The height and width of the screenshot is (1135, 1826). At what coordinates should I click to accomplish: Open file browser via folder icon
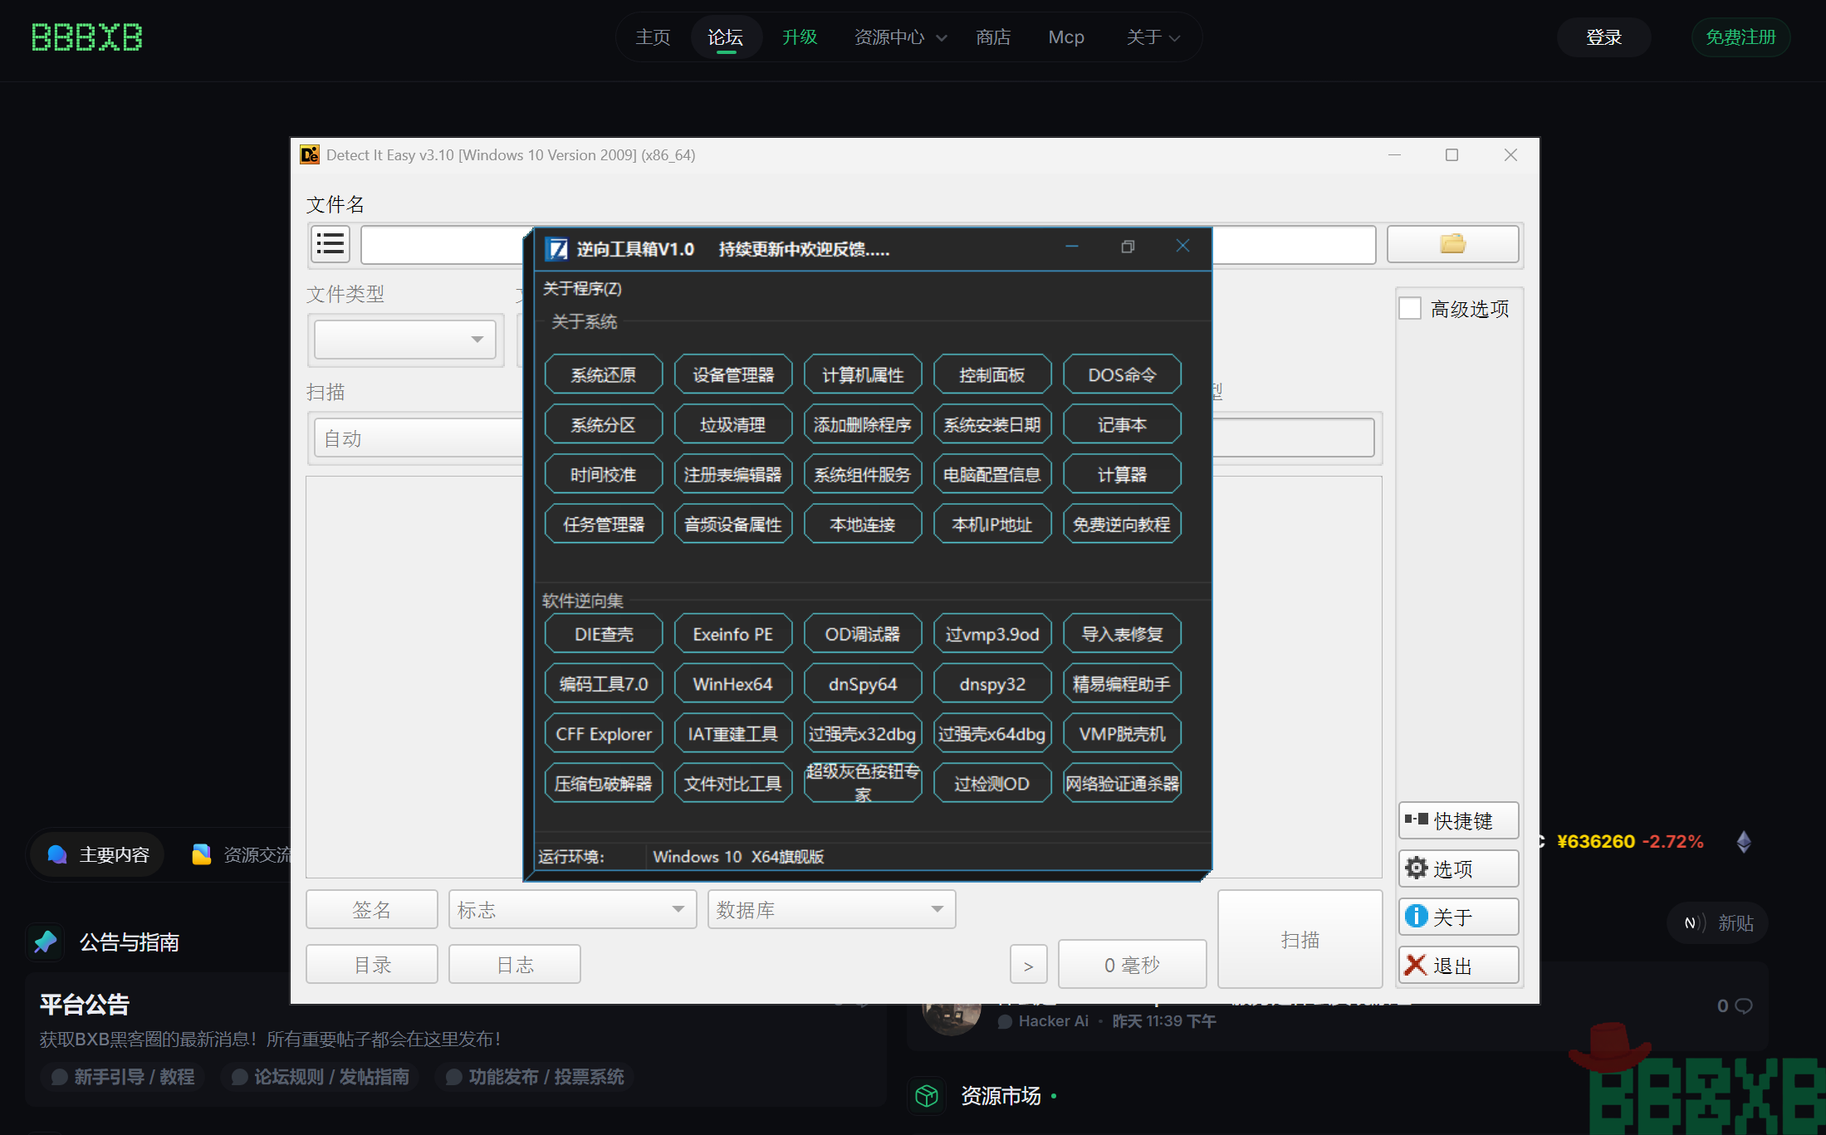(x=1451, y=244)
